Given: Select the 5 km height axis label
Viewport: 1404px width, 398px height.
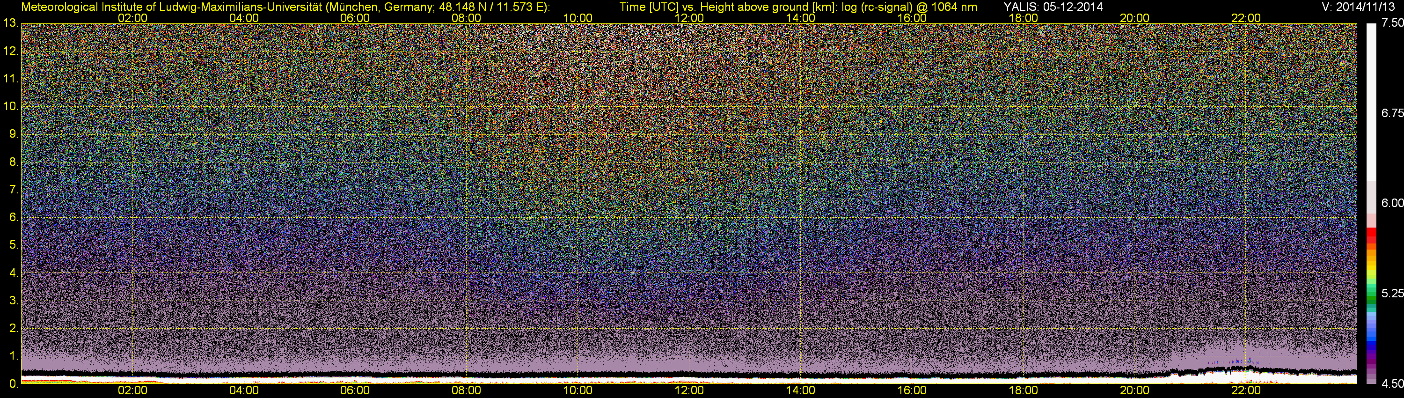Looking at the screenshot, I should click(x=13, y=245).
